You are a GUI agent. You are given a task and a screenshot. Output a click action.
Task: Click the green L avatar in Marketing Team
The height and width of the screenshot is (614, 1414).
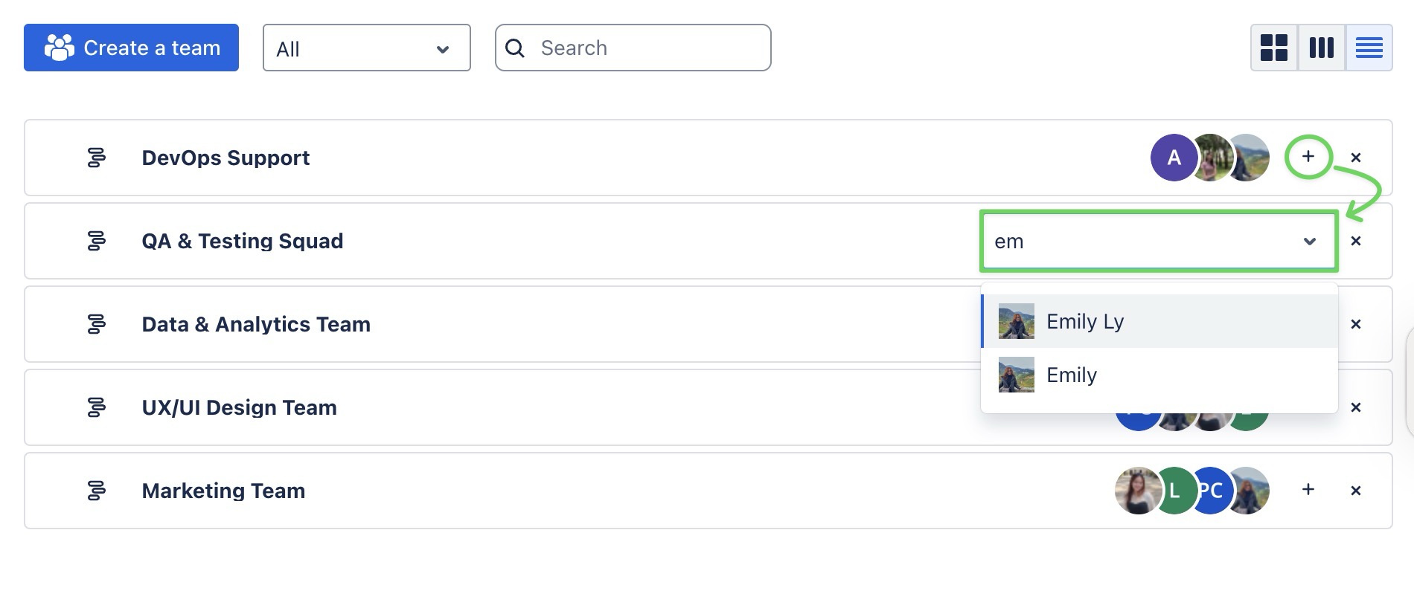pos(1174,491)
